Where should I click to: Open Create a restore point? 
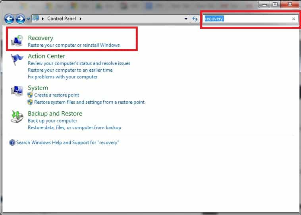57,95
